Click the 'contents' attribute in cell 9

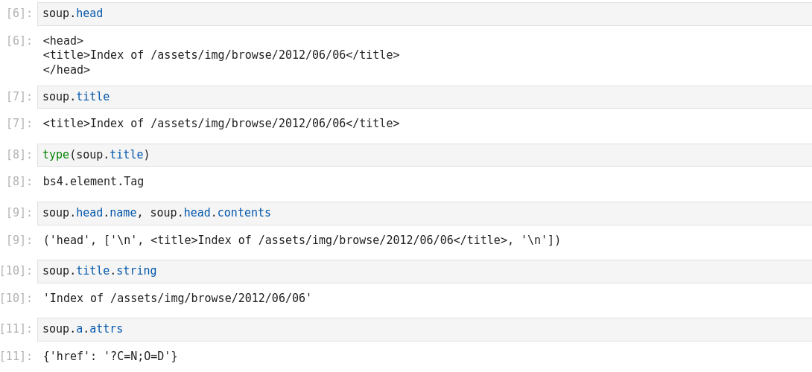pos(244,213)
